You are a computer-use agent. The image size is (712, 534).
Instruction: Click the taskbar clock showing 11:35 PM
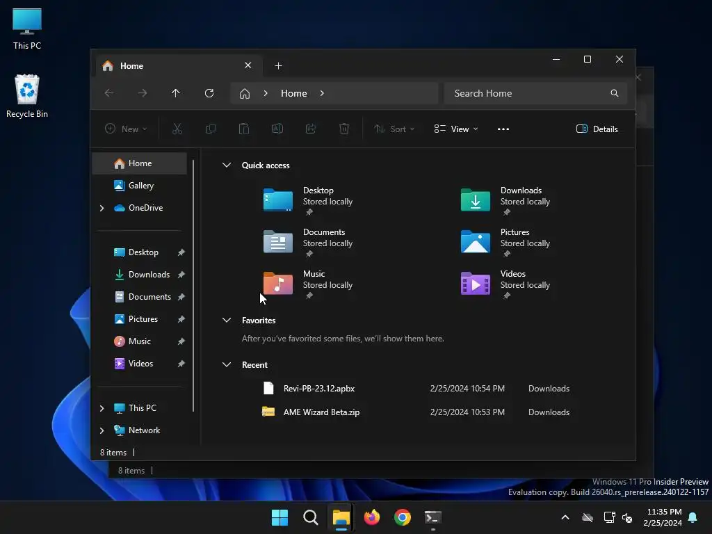663,517
